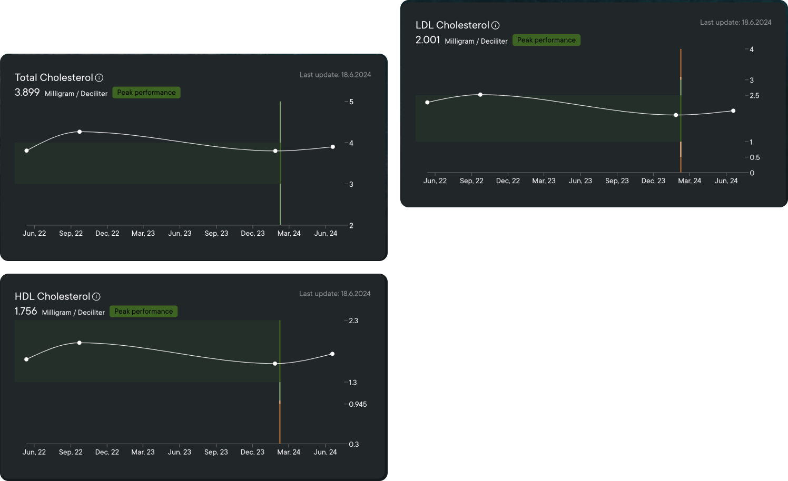Click the 2.5 y-axis value on LDL chart

point(755,96)
